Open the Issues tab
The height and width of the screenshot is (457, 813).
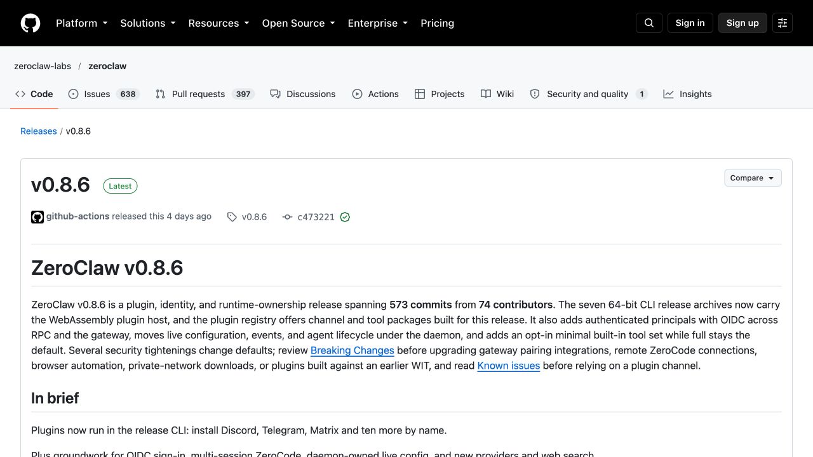(x=103, y=94)
